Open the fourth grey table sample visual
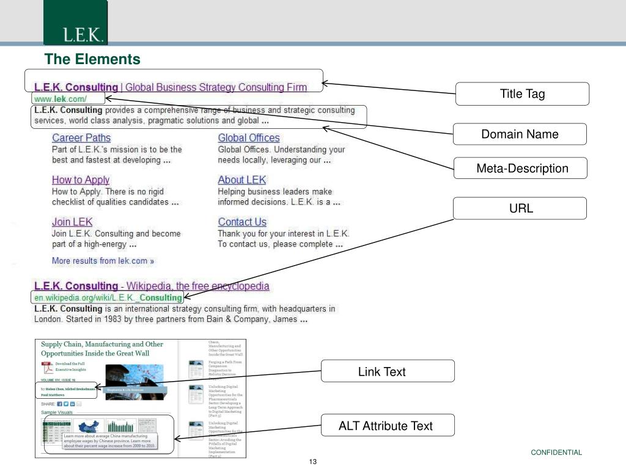This screenshot has width=626, height=469. [x=147, y=426]
